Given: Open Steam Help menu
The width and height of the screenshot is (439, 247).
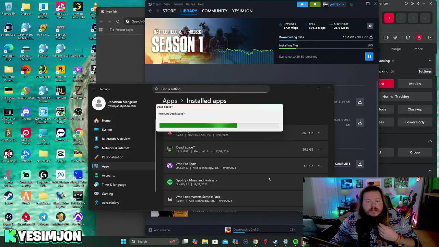Looking at the screenshot, I should click(x=201, y=4).
